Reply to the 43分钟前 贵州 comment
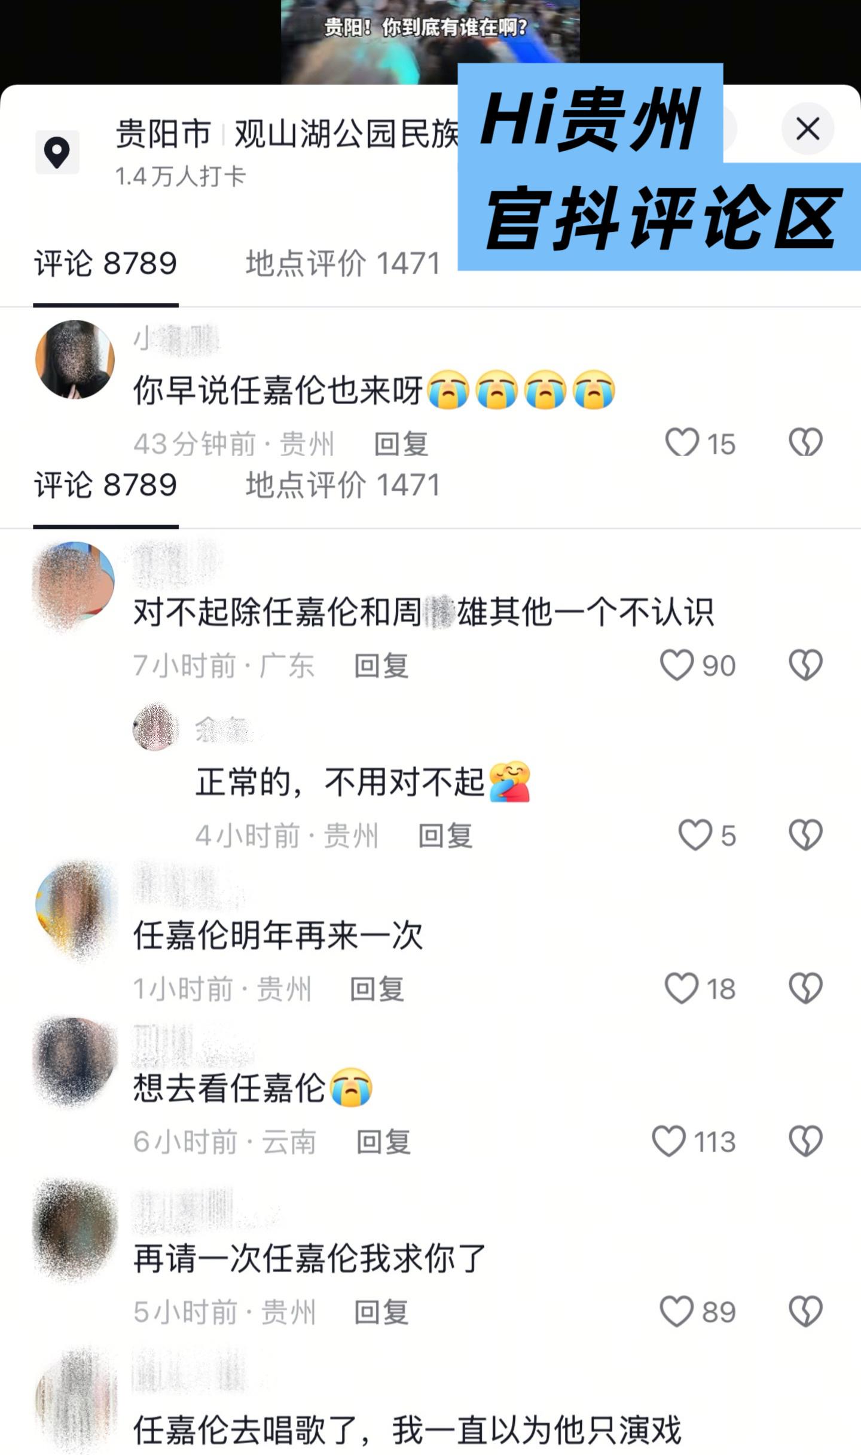 [x=401, y=444]
